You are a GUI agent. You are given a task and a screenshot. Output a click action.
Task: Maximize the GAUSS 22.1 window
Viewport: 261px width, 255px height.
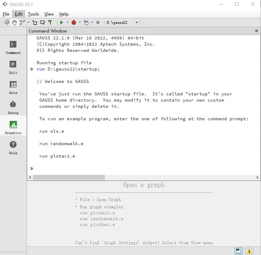[237, 4]
